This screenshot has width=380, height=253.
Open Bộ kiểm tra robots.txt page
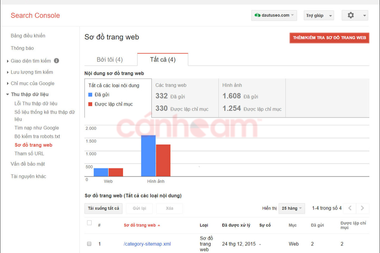coord(37,136)
